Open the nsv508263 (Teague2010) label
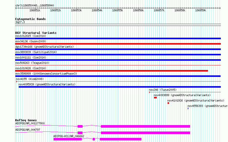Screen dimensions: 228x142 tap(32, 63)
